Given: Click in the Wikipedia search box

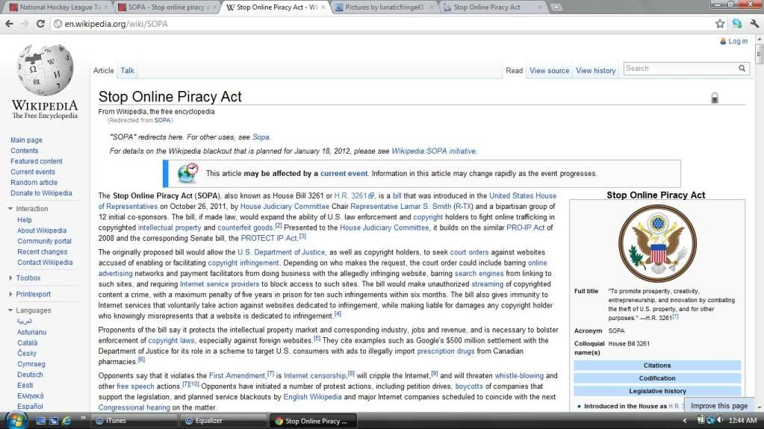Looking at the screenshot, I should pos(680,69).
